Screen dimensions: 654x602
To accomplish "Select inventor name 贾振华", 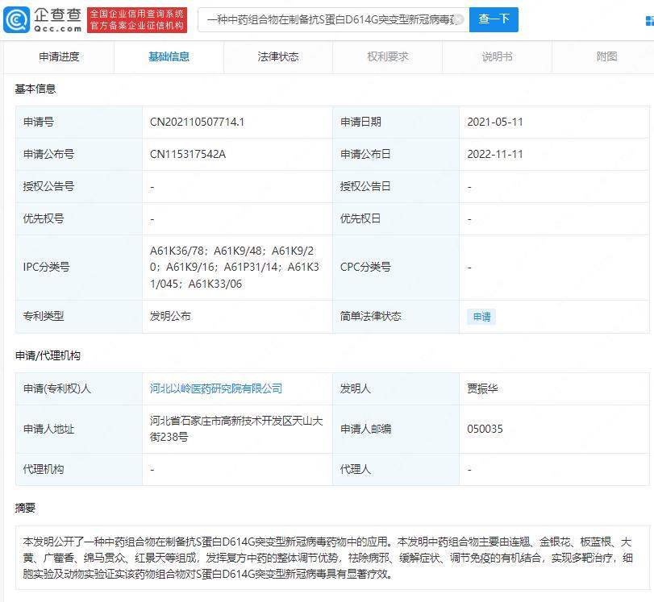I will [482, 388].
